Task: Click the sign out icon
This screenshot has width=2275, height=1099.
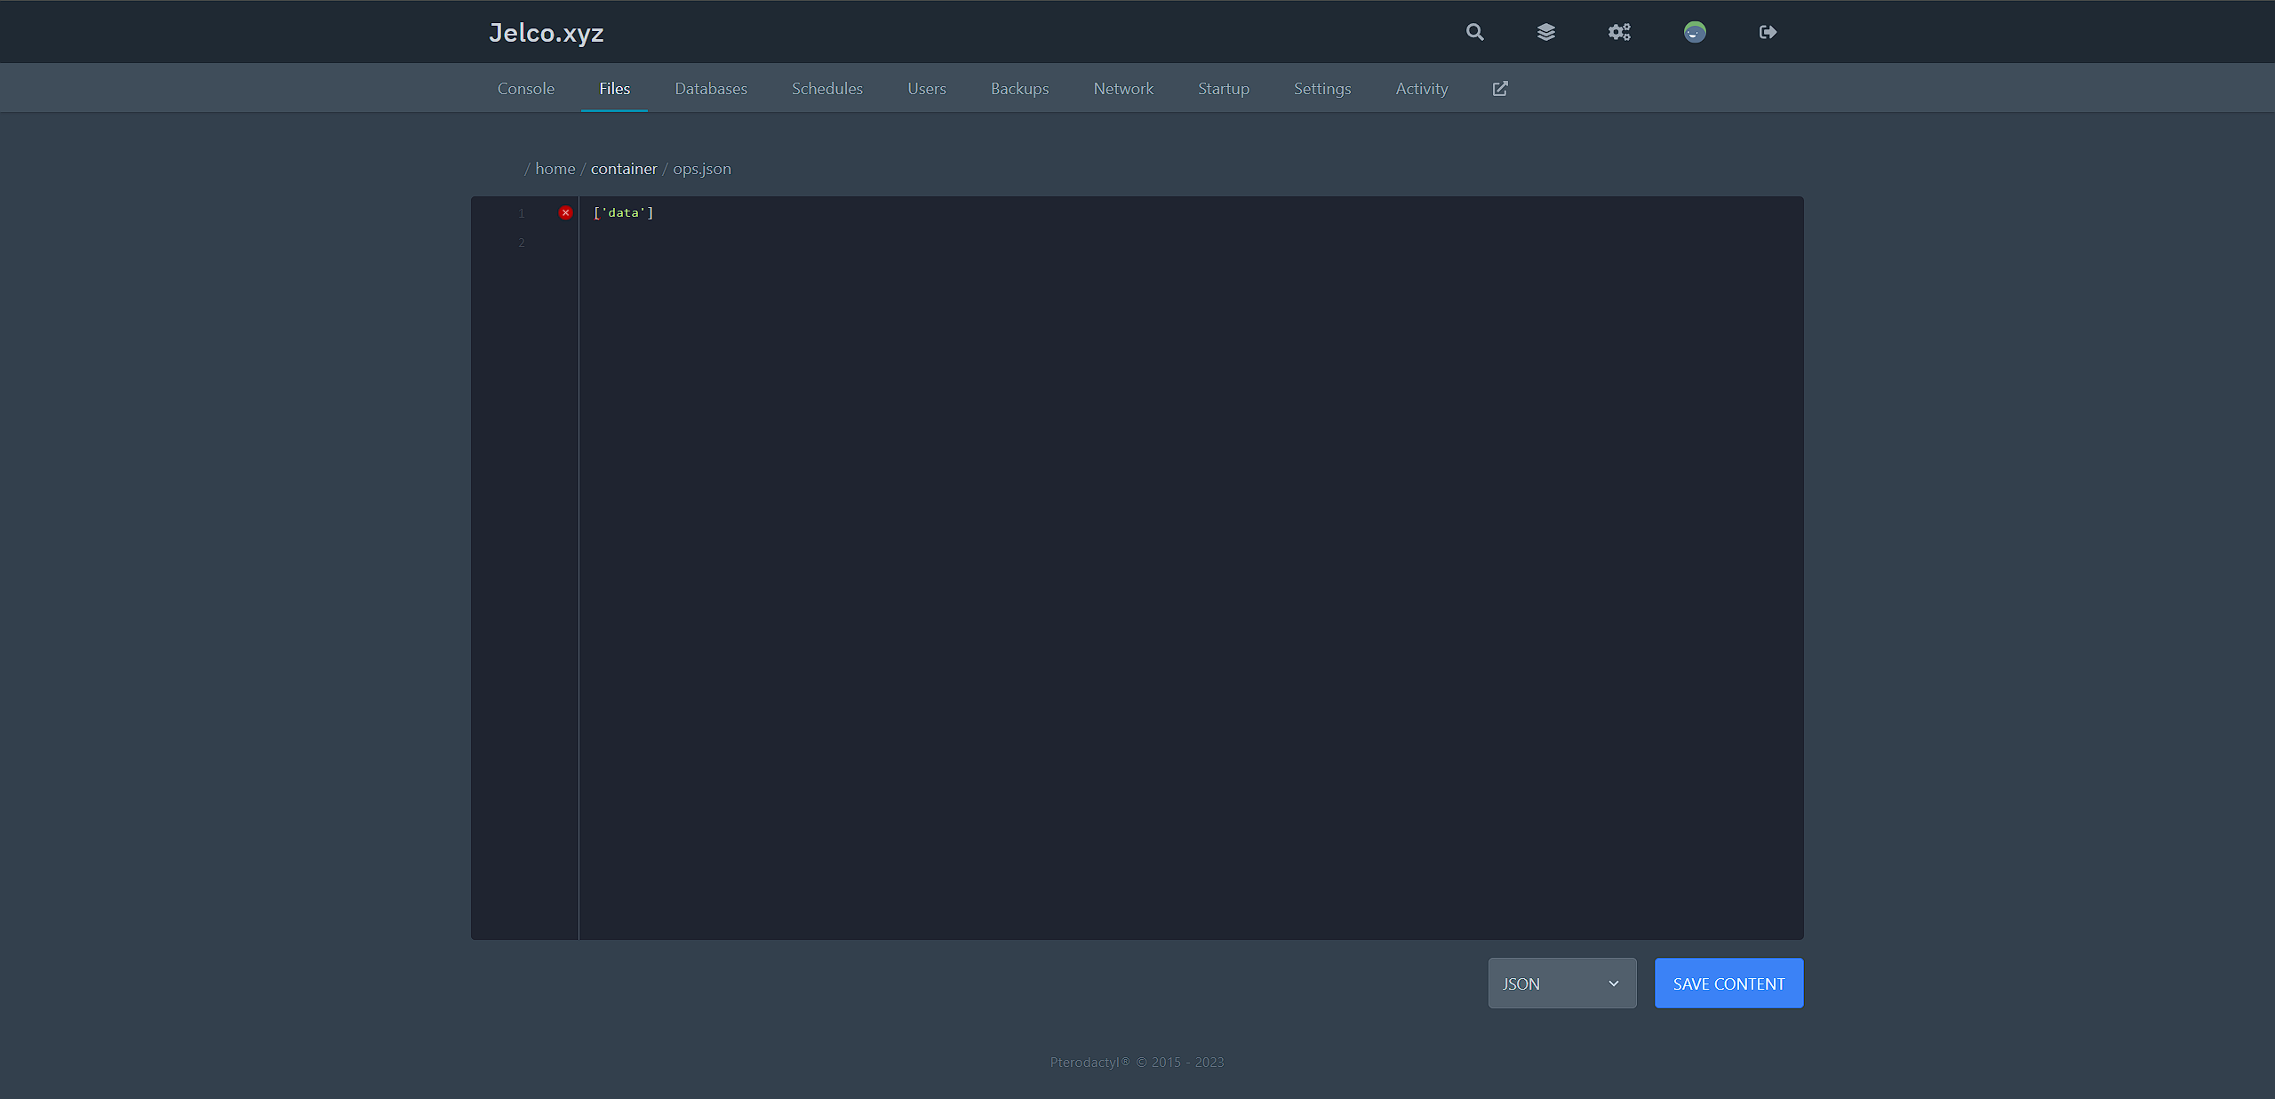Action: [1768, 32]
